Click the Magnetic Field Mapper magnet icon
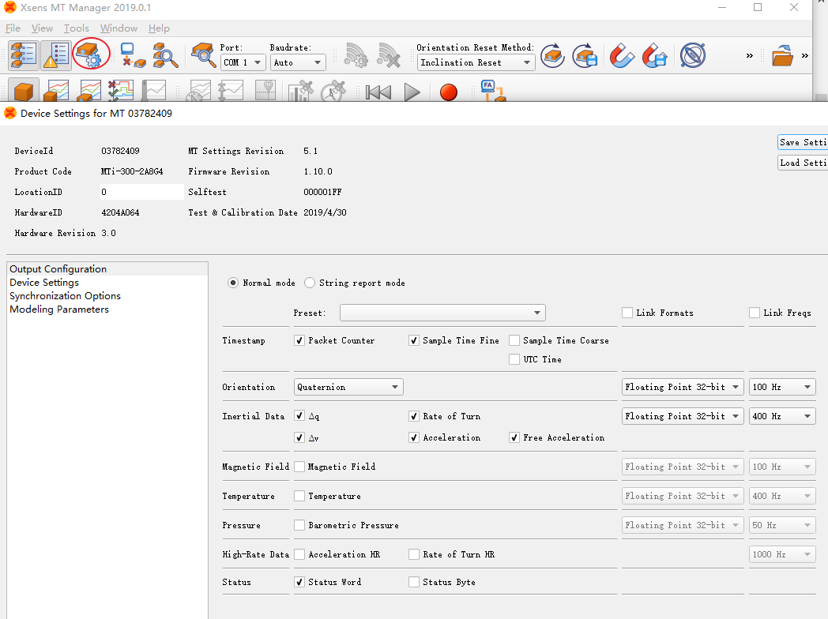Screen dimensions: 828x619 [622, 55]
